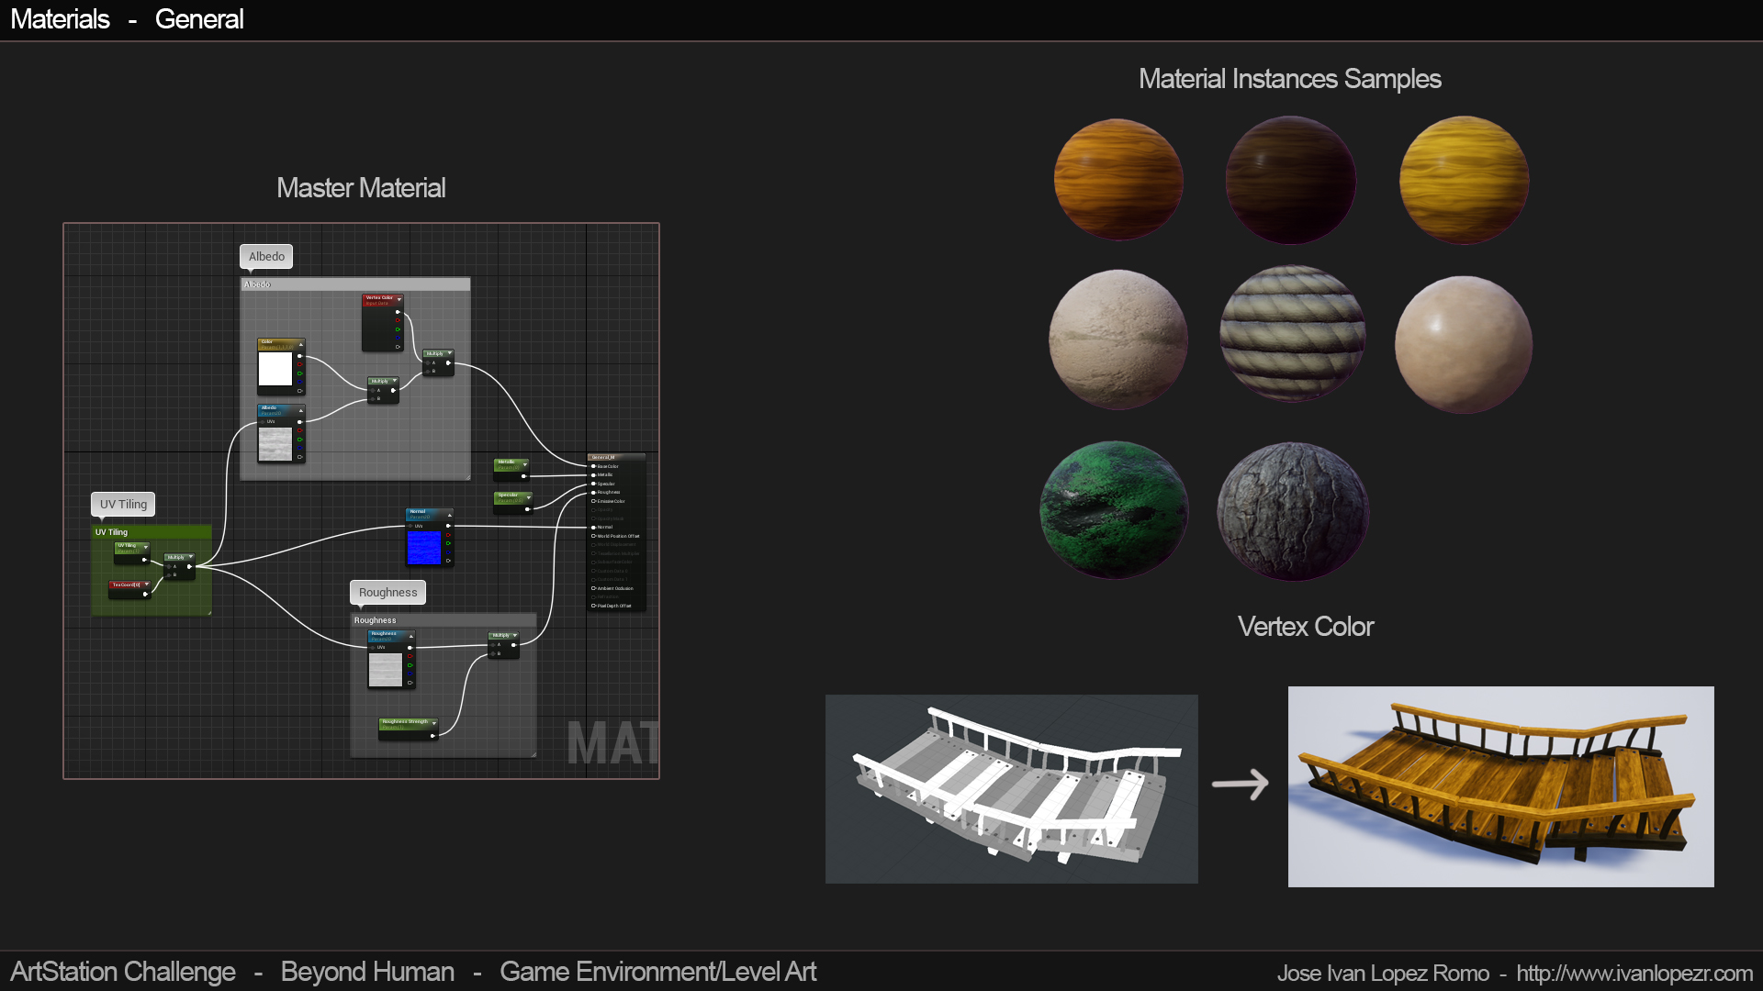Select the Roughness texture node's preview
The image size is (1763, 991).
385,670
